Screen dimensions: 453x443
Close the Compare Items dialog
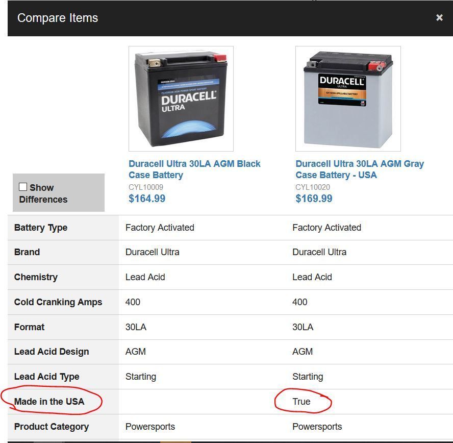click(439, 18)
